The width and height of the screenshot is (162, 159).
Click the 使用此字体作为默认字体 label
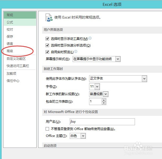point(66,79)
